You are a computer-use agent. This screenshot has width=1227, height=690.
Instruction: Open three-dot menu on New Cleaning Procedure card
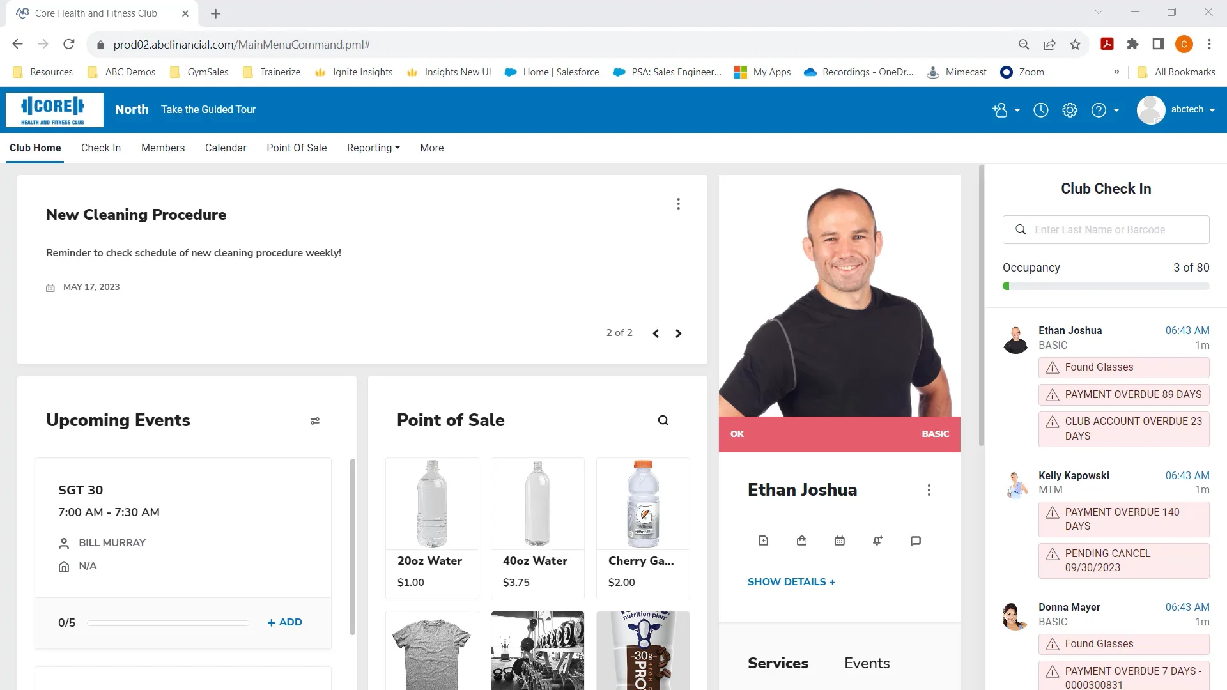[x=679, y=204]
